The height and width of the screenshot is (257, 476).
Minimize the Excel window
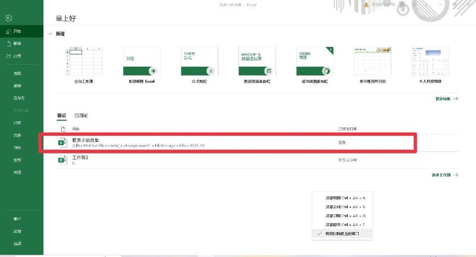click(x=441, y=5)
